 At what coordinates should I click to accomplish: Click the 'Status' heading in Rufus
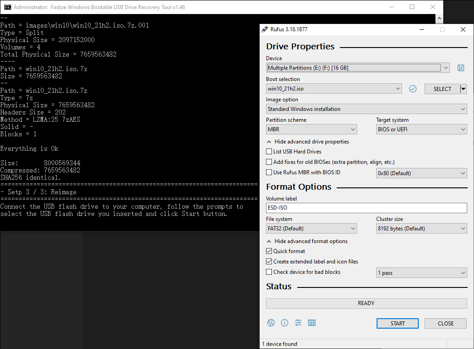(x=279, y=287)
